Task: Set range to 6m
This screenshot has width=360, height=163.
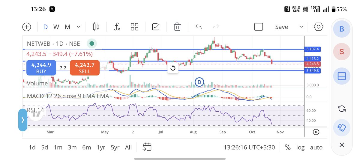Action: (x=86, y=147)
